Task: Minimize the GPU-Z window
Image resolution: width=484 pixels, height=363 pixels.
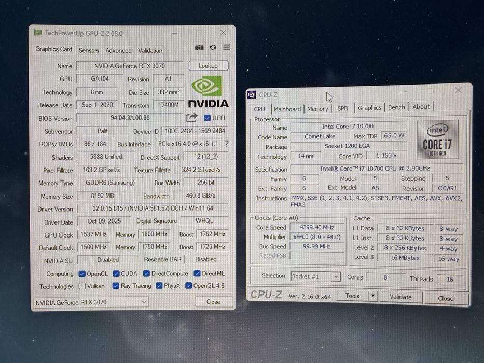Action: (175, 33)
